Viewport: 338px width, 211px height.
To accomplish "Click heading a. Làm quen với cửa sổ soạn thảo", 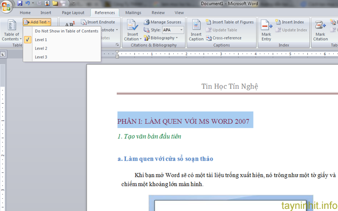I will (x=165, y=159).
